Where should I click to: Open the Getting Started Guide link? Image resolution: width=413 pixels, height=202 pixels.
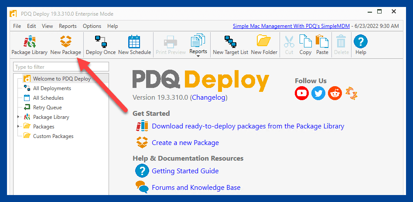[185, 171]
